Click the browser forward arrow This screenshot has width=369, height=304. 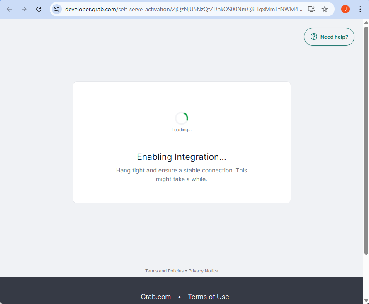coord(24,9)
